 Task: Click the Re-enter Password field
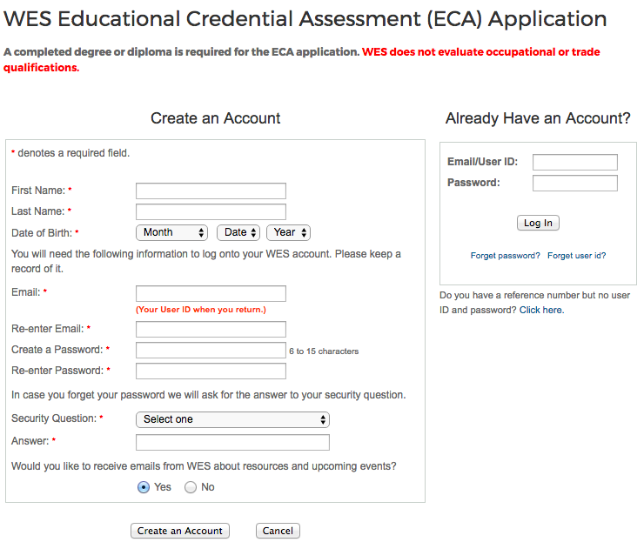tap(211, 371)
